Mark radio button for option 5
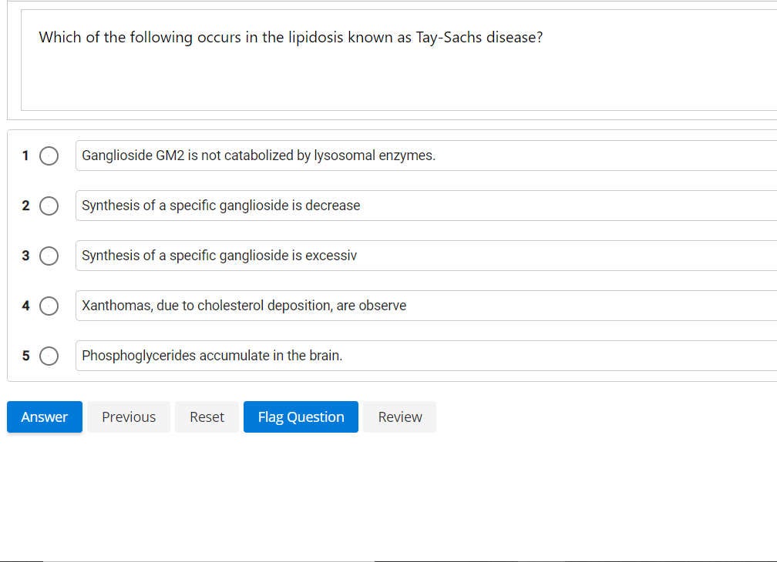 point(49,356)
